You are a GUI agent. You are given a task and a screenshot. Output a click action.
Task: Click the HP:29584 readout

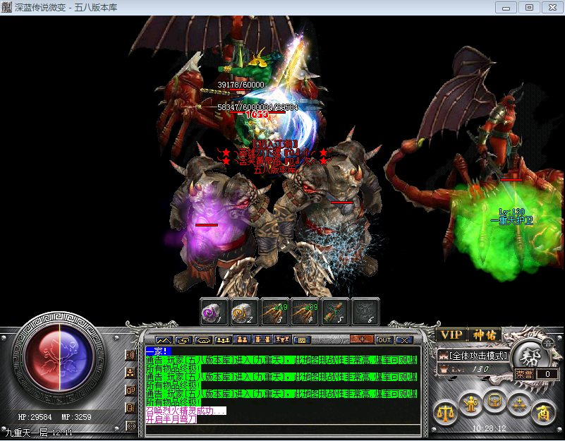coord(35,417)
